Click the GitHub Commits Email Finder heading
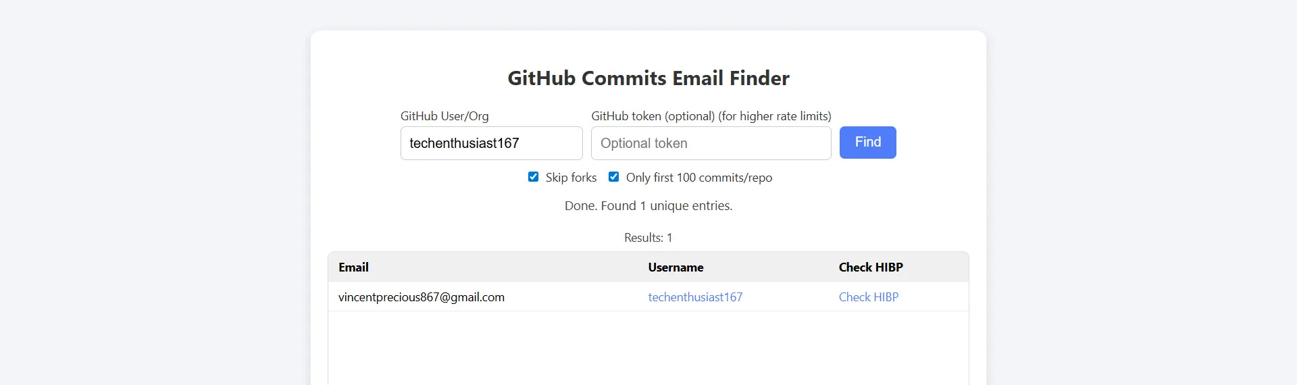Image resolution: width=1297 pixels, height=385 pixels. 648,78
